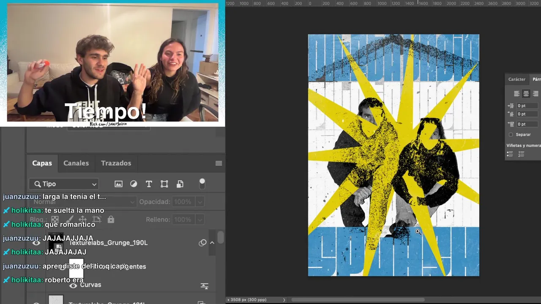Click the Opacidad 100% value field
The image size is (541, 304).
click(183, 202)
